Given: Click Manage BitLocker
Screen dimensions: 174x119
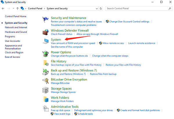Looking at the screenshot, I should 60,83.
